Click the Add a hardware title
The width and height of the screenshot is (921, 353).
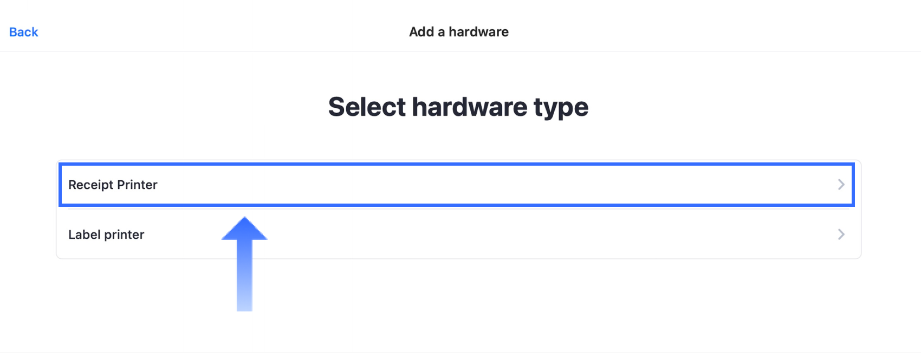click(x=458, y=31)
